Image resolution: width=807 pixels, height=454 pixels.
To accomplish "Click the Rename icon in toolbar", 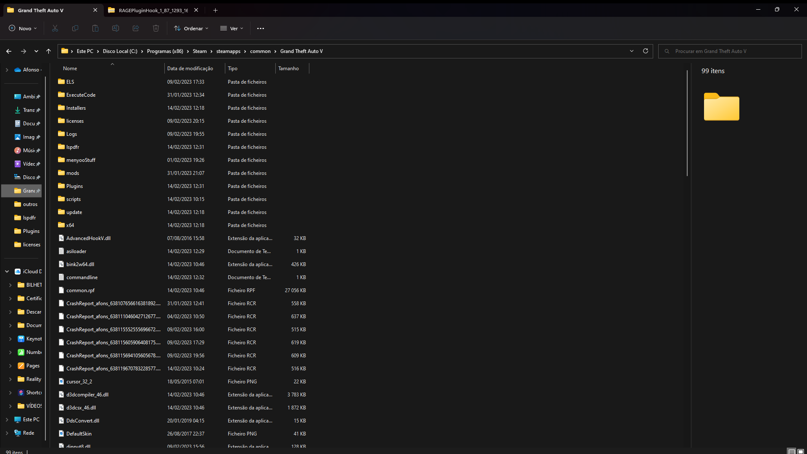I will [116, 28].
